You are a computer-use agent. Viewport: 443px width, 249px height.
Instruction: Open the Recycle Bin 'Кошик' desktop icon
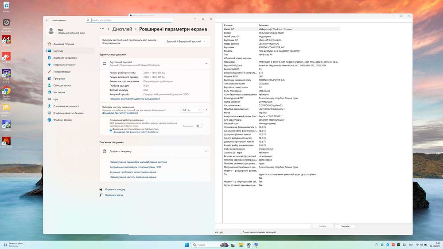click(6, 6)
